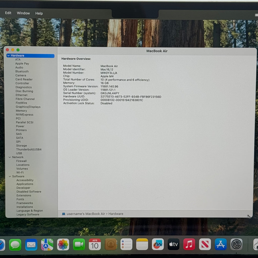Open Contacts from the Dock
This screenshot has width=258, height=258.
click(111, 244)
